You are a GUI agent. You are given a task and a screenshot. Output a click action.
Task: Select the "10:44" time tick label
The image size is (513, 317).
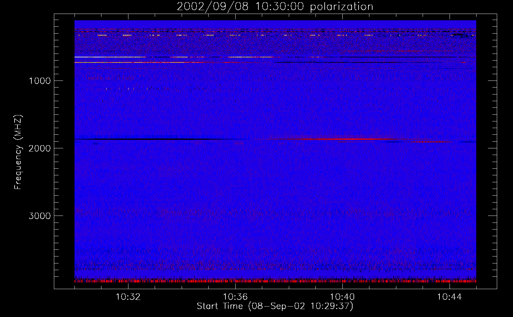coord(449,297)
